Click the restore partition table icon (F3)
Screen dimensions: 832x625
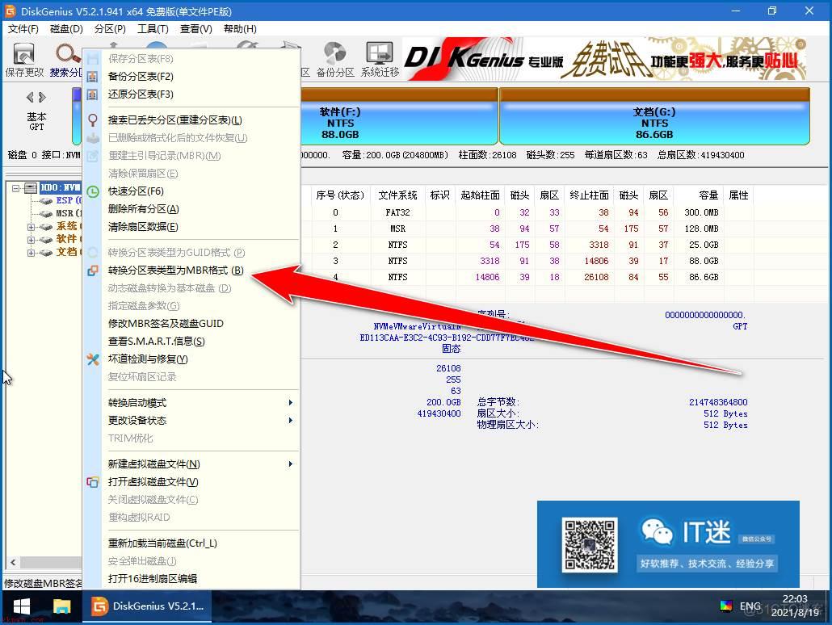point(92,94)
